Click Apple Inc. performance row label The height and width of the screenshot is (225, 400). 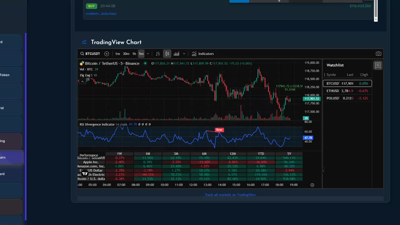[91, 162]
